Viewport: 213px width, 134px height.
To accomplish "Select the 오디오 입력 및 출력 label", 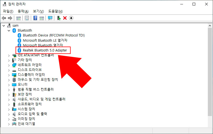I will (x=32, y=114).
